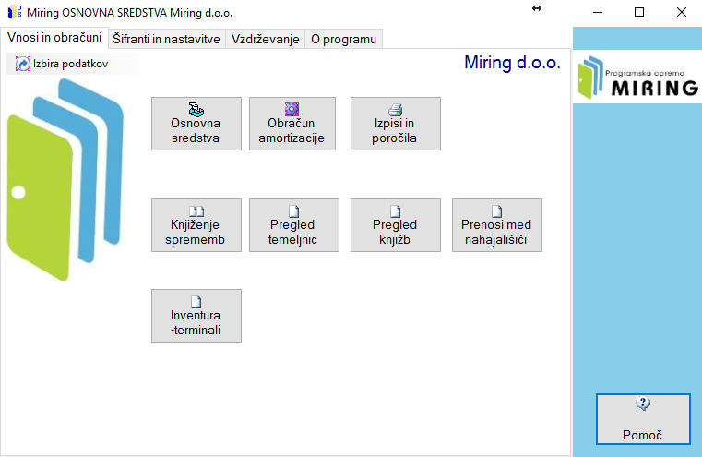Open the O programu tab

(x=343, y=39)
